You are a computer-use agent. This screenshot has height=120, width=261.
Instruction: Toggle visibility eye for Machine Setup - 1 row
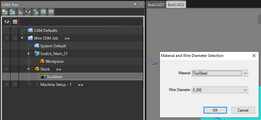(x=6, y=84)
